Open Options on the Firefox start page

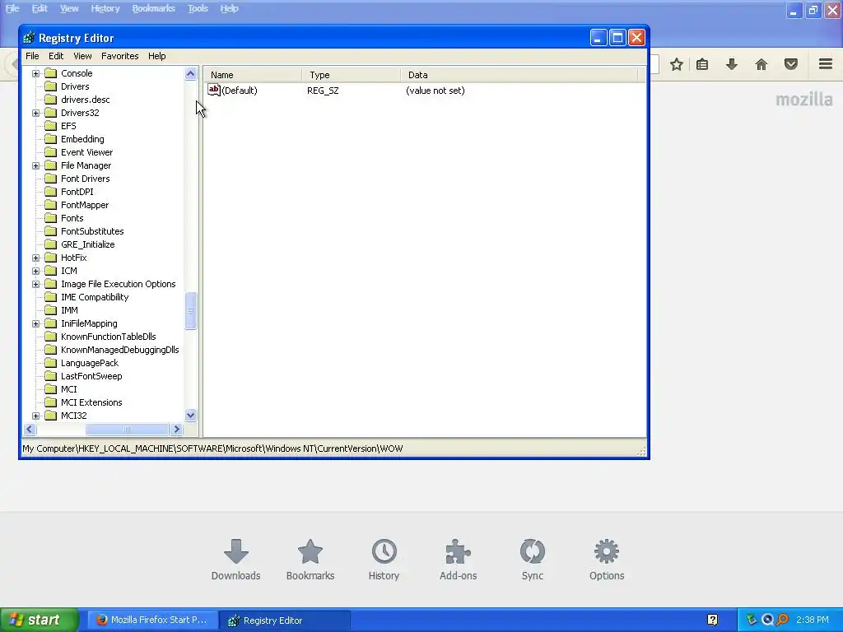(607, 560)
